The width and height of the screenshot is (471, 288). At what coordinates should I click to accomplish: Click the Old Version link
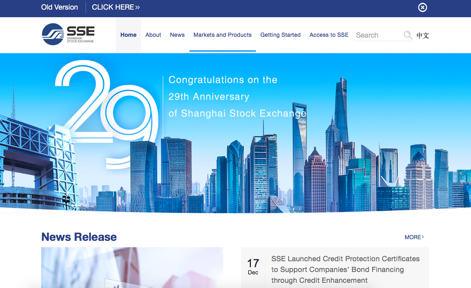60,7
